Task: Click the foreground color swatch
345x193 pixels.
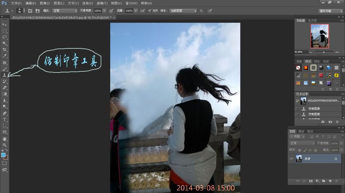Action: (3, 155)
